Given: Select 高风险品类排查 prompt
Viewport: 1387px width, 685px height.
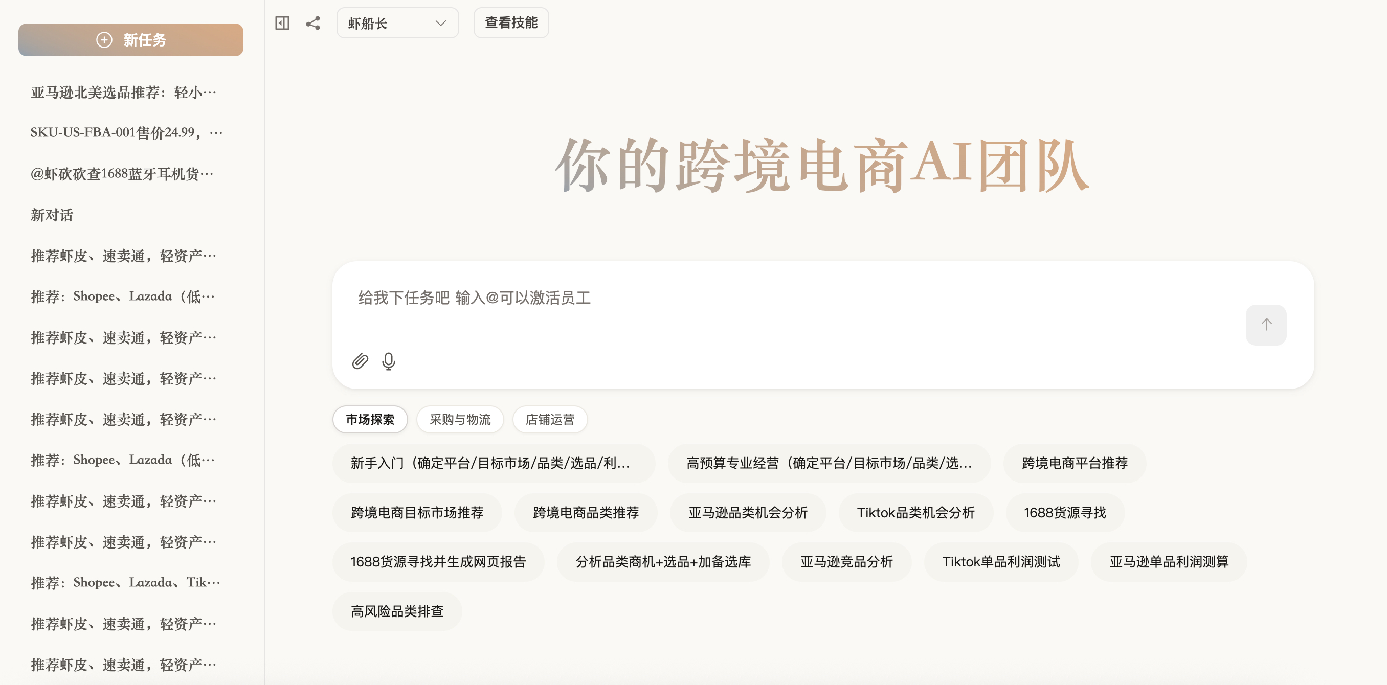Looking at the screenshot, I should click(397, 612).
